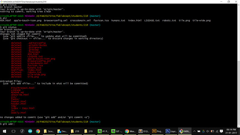Image resolution: width=240 pixels, height=135 pixels.
Task: Minimize the MINGW64 terminal window
Action: [x=221, y=2]
